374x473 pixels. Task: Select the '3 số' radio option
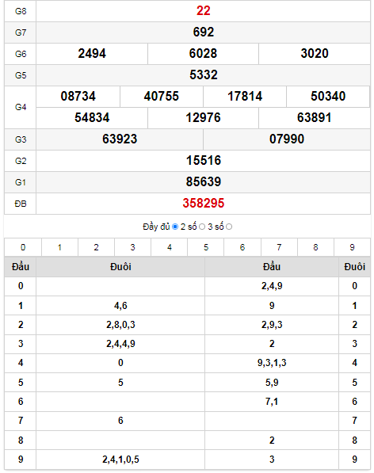229,227
